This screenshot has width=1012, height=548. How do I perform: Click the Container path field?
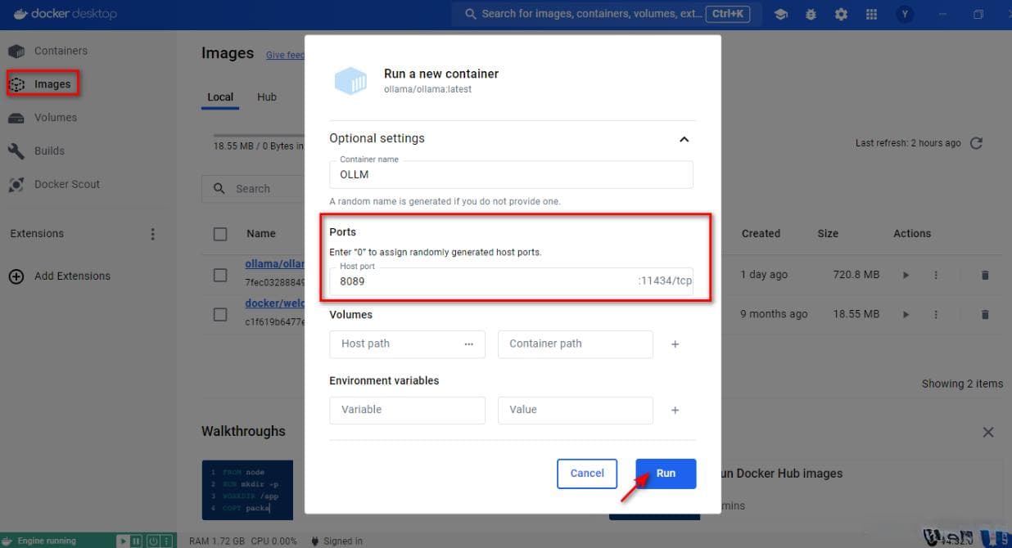(575, 344)
